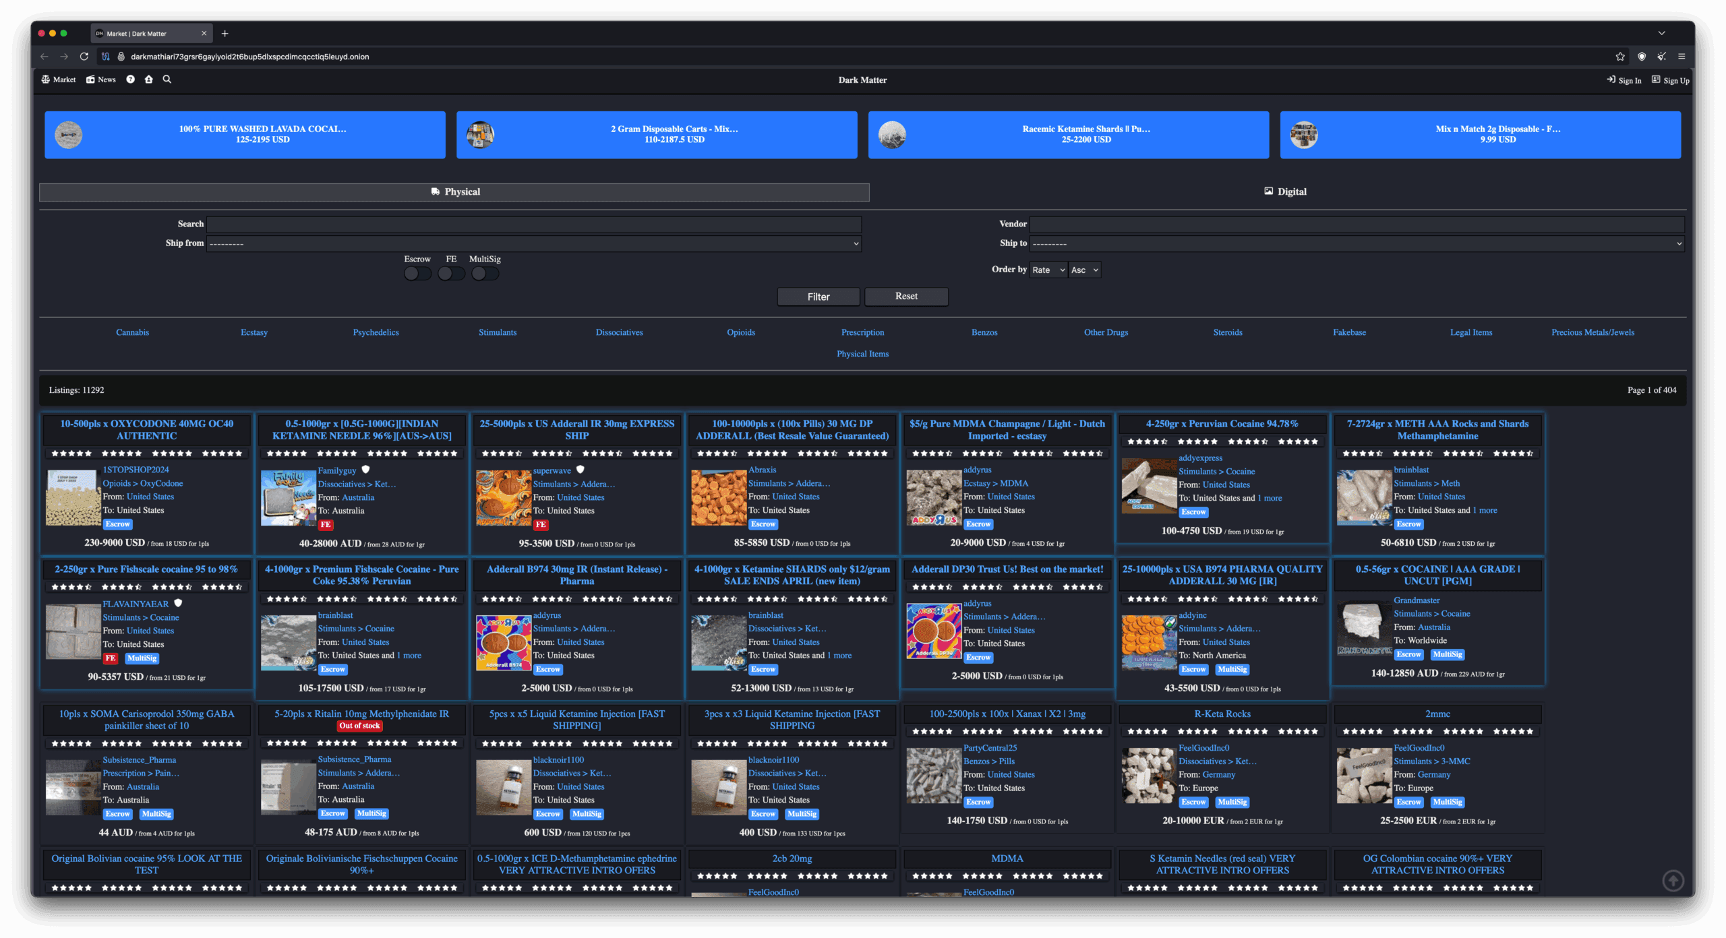Open the Dissociatives category link

(618, 332)
